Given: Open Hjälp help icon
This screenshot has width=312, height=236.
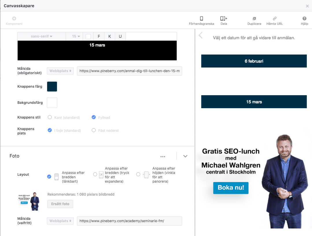Looking at the screenshot, I should coord(304,18).
